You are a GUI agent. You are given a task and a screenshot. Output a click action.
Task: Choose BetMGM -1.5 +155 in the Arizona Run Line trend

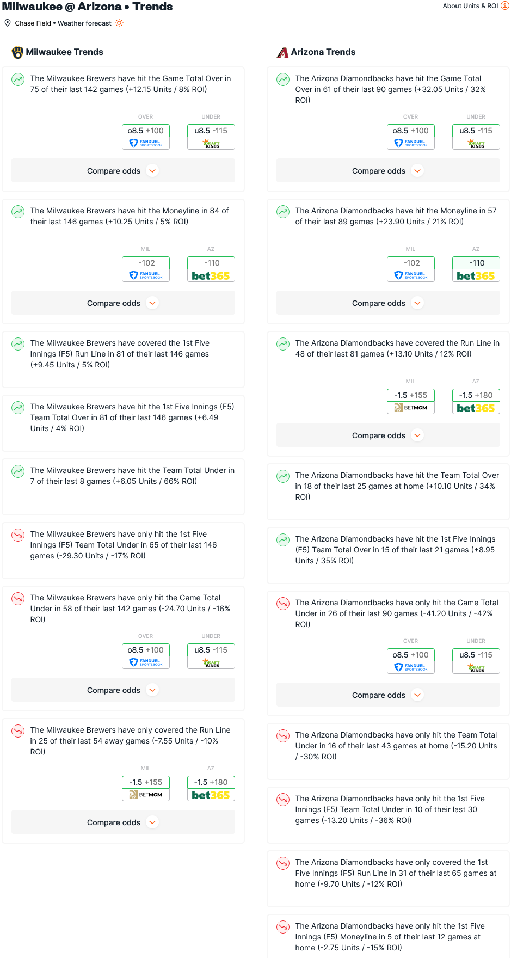410,401
